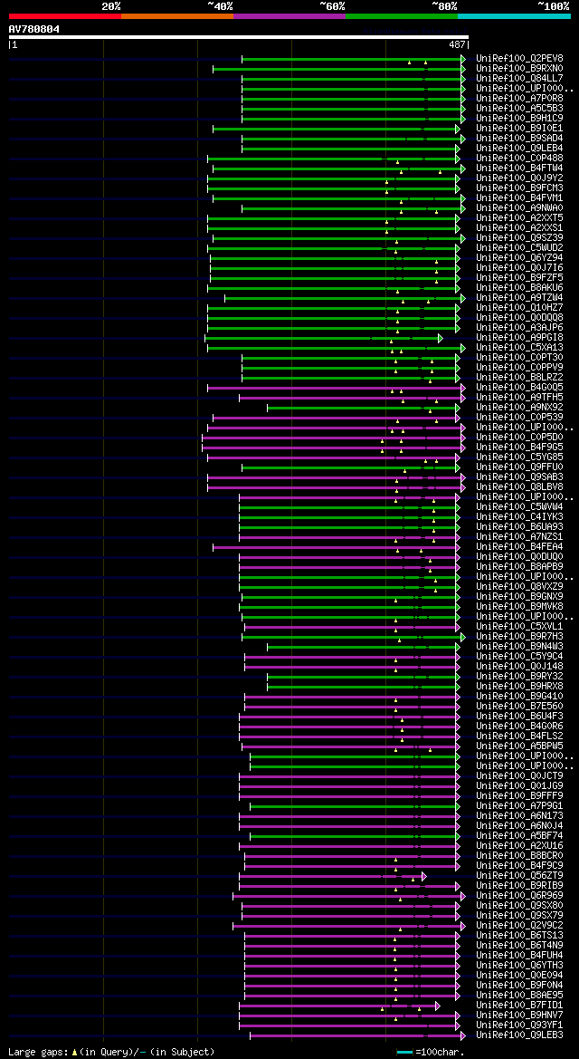Click the green alignment bar for A9PGI8
The width and height of the screenshot is (579, 1059).
click(324, 338)
